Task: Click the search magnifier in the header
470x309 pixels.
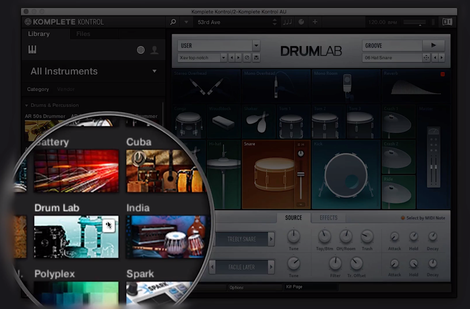Action: point(173,22)
